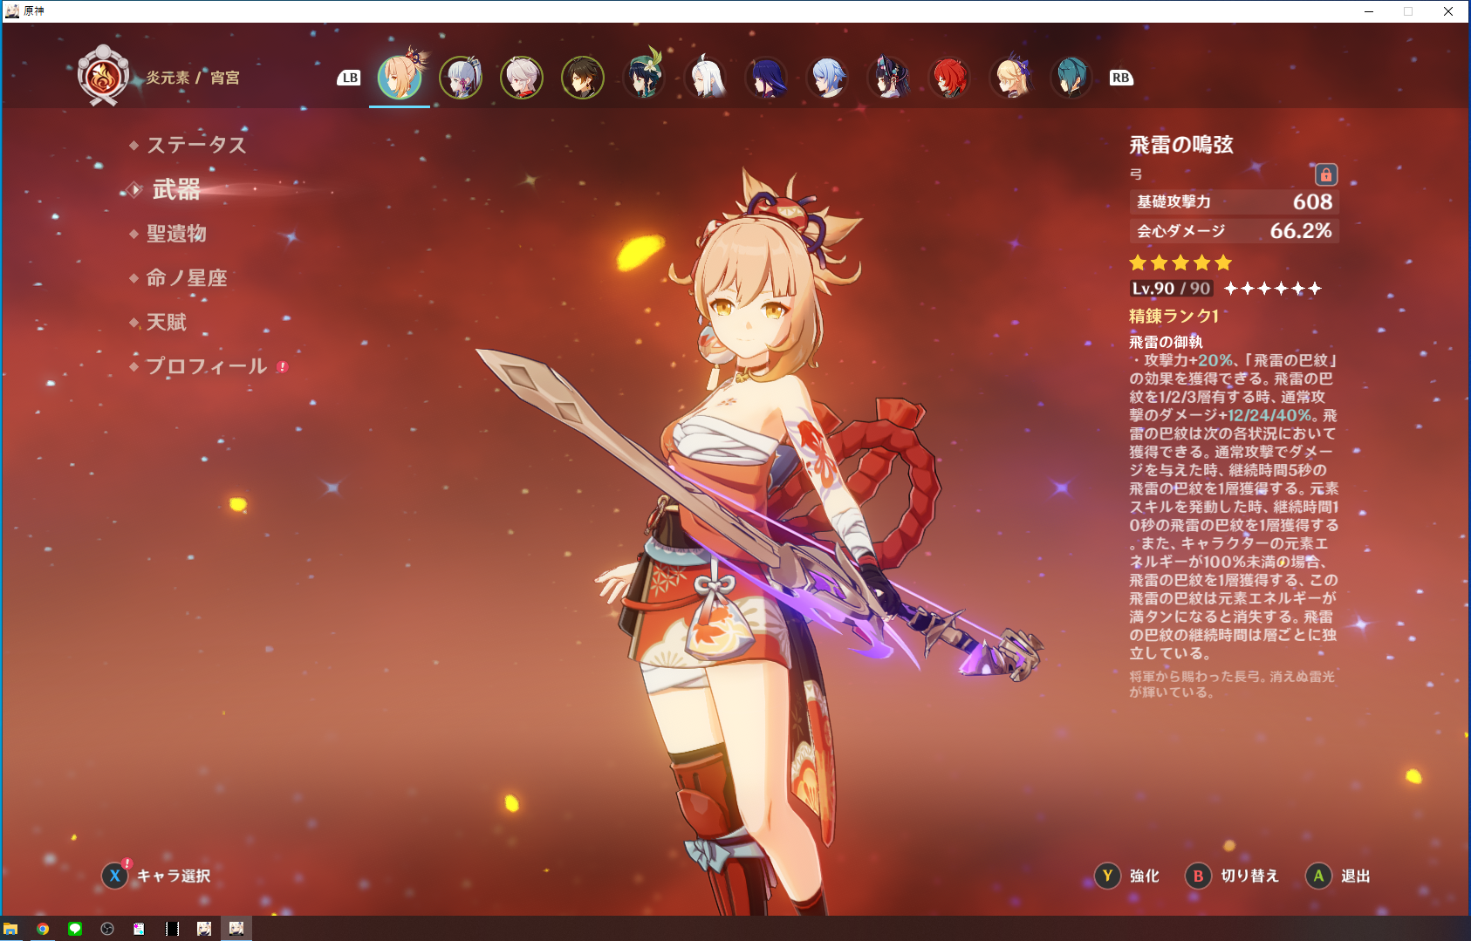The image size is (1471, 941).
Task: Click the A button icon for 退出
Action: click(1318, 876)
